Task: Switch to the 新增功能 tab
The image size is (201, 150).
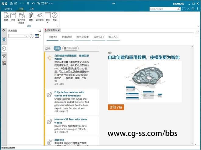Action: coord(66,37)
